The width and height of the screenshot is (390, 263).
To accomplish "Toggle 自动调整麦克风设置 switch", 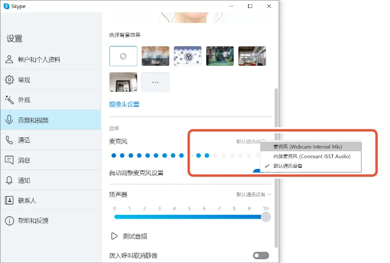I will coord(257,171).
